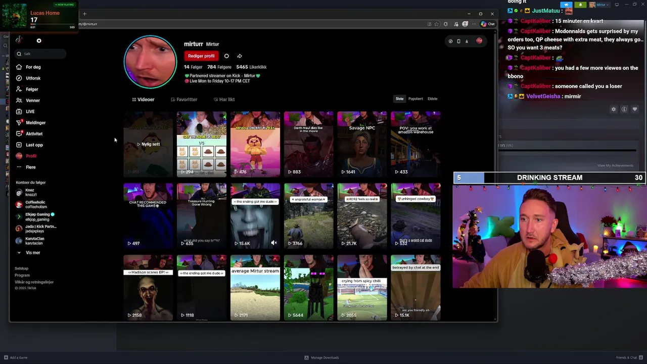
Task: Click the Steam announcements megaphone button
Action: (x=567, y=5)
